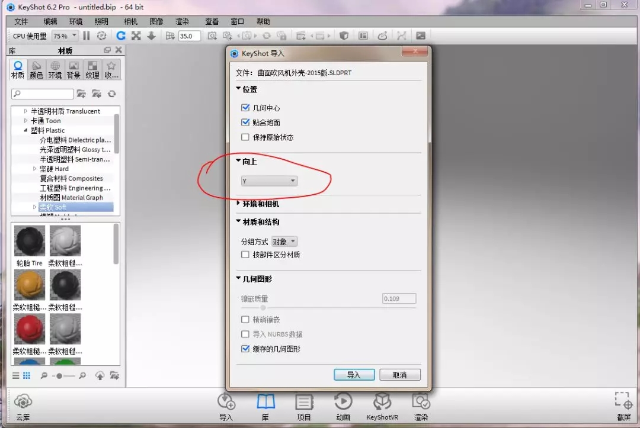The image size is (640, 428).
Task: Adjust the 镶嵌质量 slider
Action: point(263,308)
